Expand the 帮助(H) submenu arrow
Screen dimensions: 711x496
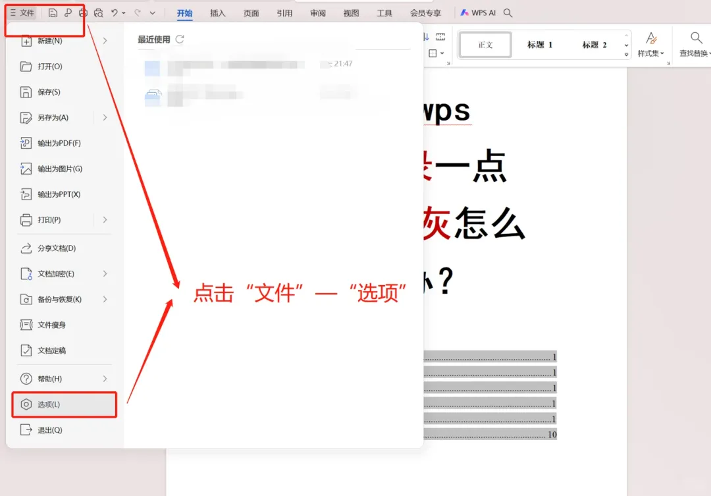tap(105, 379)
